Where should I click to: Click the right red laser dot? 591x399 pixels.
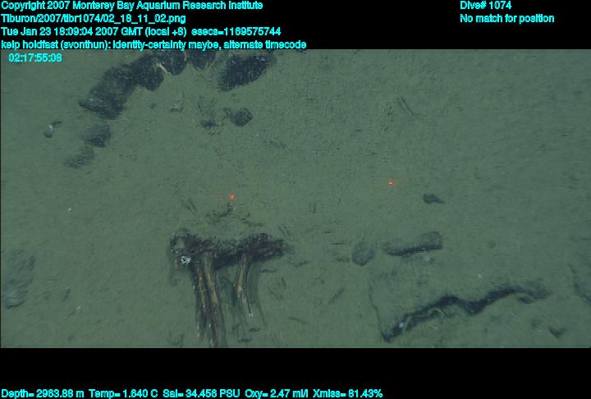[x=391, y=183]
